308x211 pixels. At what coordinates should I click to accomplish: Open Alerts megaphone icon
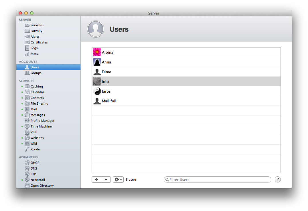coord(27,37)
